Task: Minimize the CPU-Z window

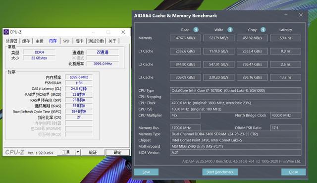Action: coord(94,32)
